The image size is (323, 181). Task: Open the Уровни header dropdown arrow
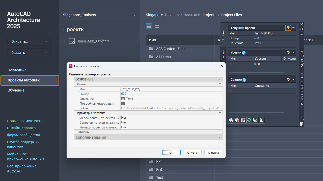click(293, 53)
